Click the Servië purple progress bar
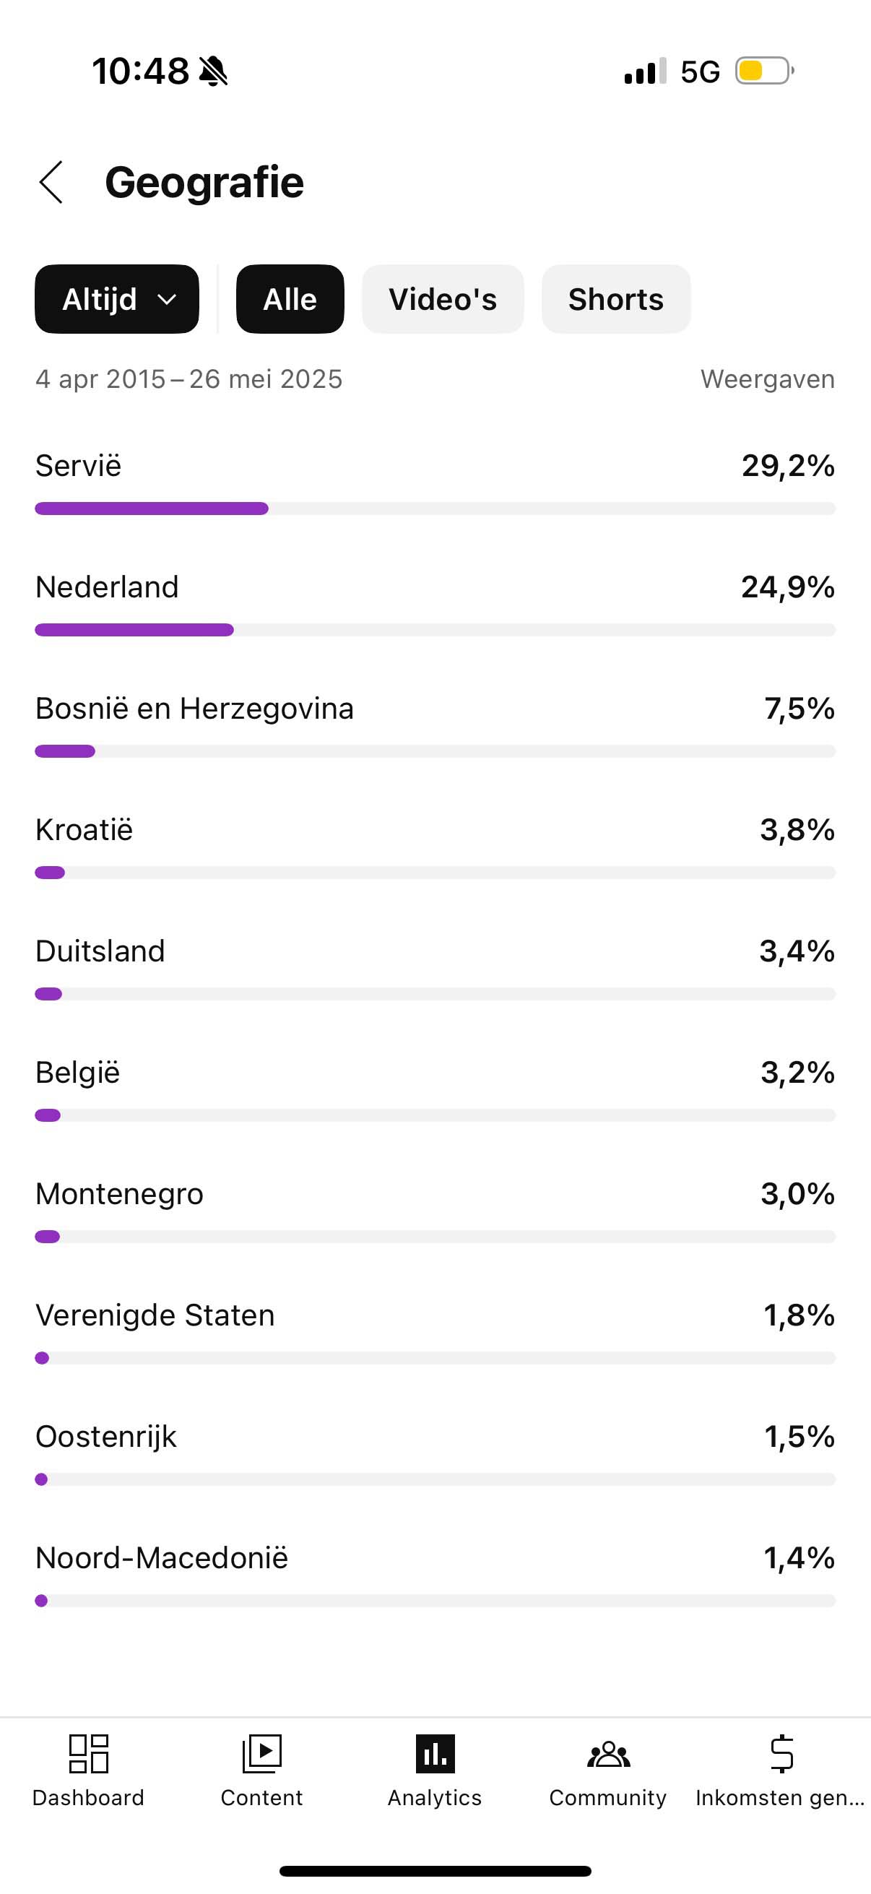The image size is (871, 1894). [152, 509]
